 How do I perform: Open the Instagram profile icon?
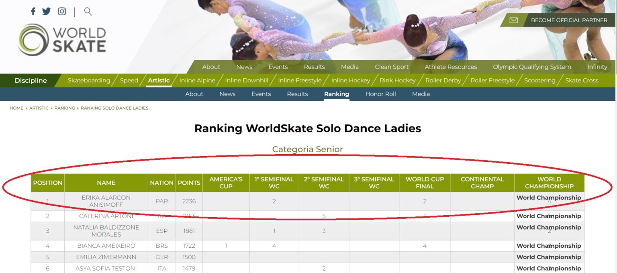pos(61,11)
